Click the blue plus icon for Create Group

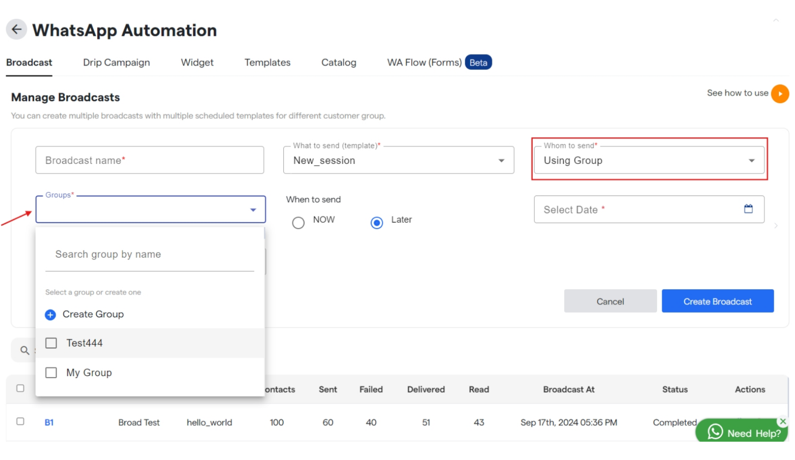click(x=50, y=315)
